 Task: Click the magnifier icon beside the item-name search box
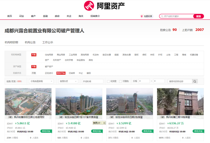(195, 81)
